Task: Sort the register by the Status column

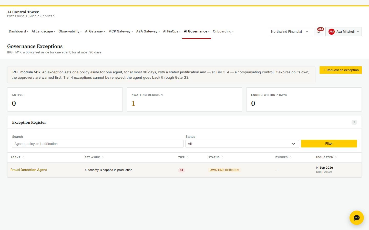Action: [x=216, y=157]
